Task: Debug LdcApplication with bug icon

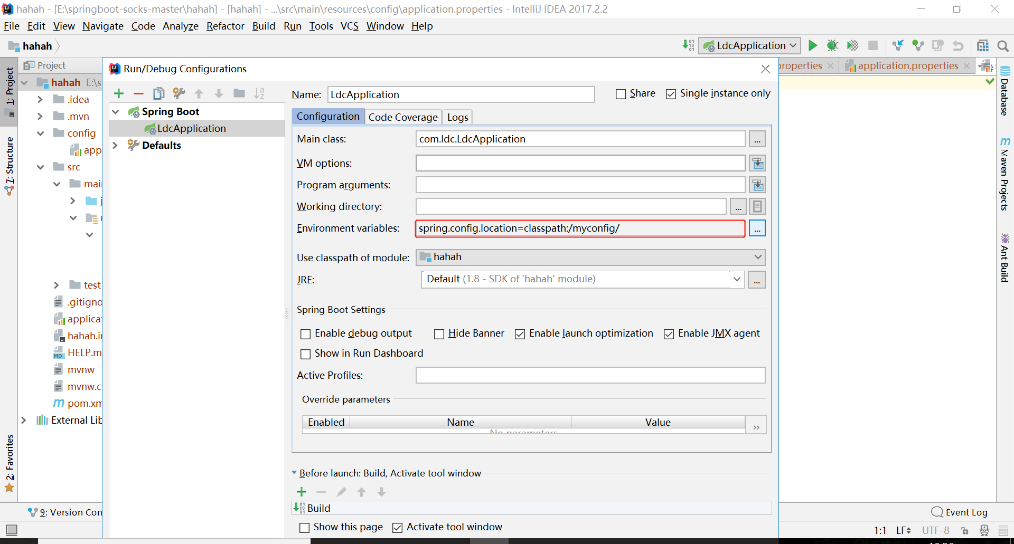Action: coord(833,46)
